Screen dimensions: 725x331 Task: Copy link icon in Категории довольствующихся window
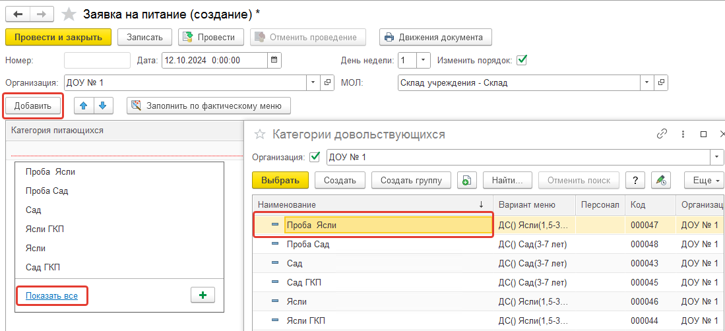[x=662, y=134]
